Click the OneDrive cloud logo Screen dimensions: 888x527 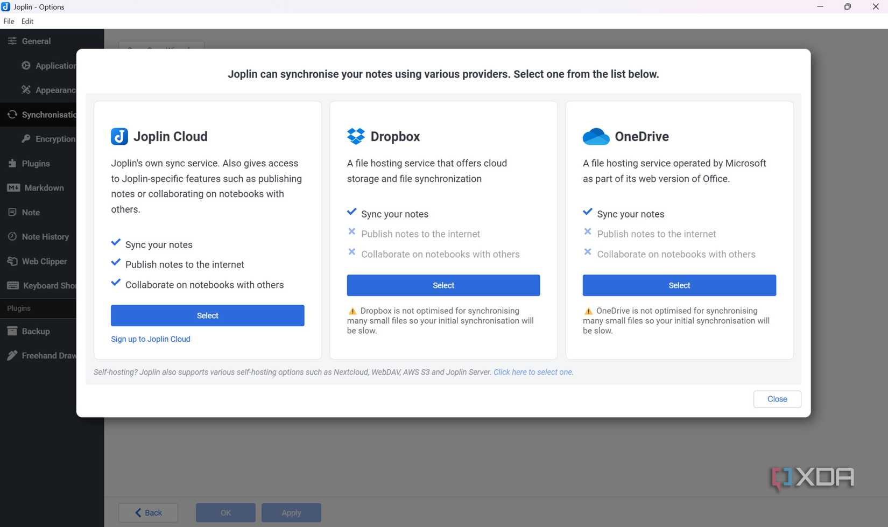[595, 136]
